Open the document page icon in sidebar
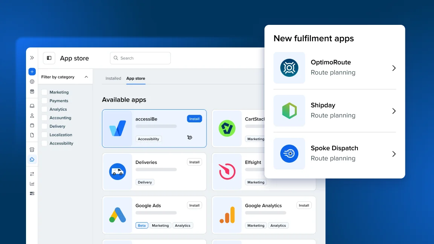Screen dimensions: 434x244 click(x=32, y=135)
